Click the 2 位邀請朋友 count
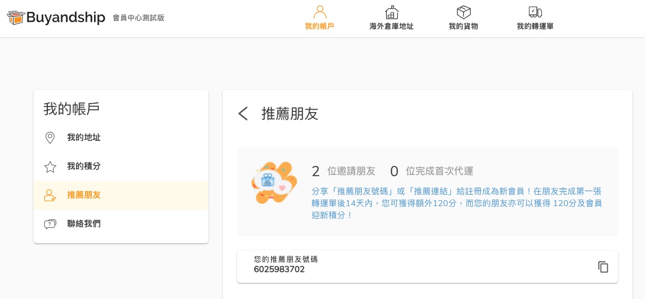The image size is (645, 299). point(344,171)
